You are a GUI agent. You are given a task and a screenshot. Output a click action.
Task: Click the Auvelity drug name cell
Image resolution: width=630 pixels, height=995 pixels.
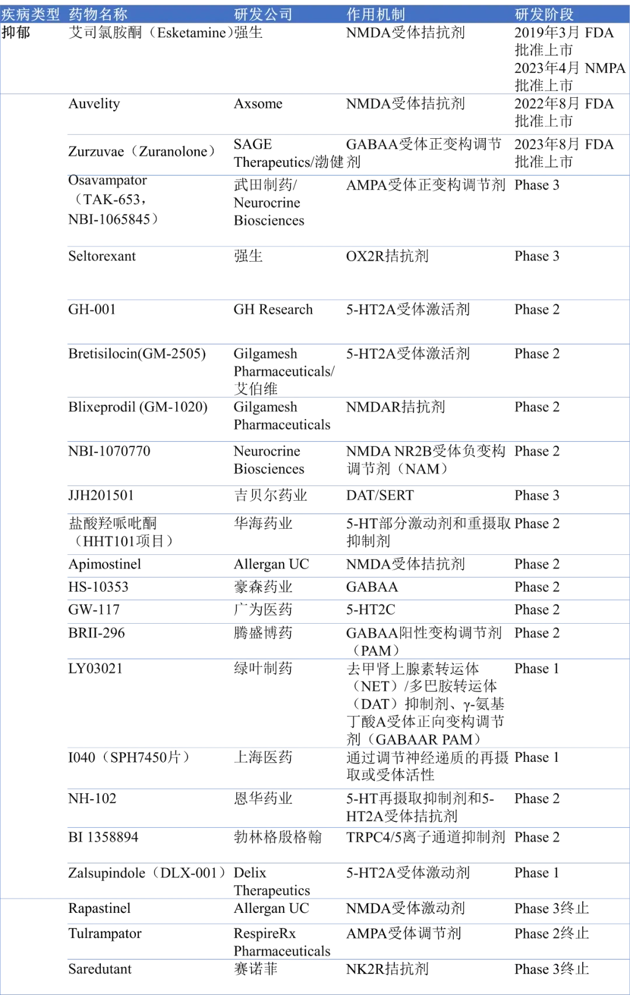click(x=94, y=104)
